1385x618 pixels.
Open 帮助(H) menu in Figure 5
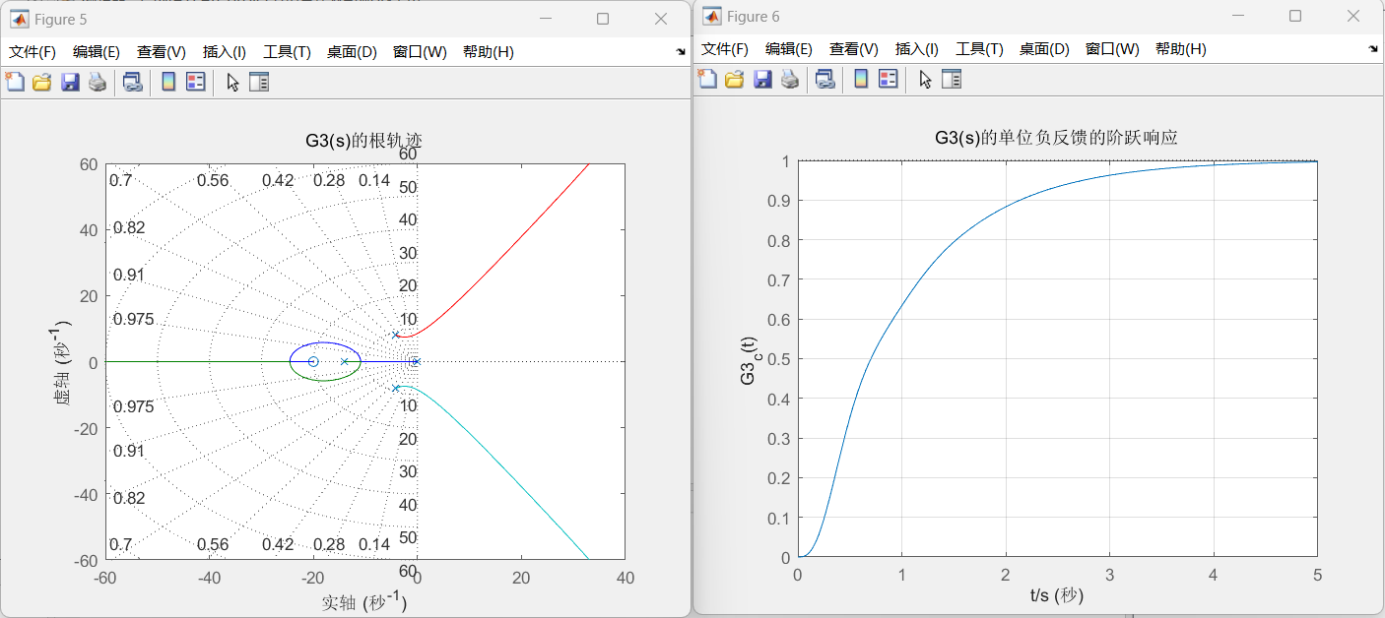pyautogui.click(x=489, y=52)
